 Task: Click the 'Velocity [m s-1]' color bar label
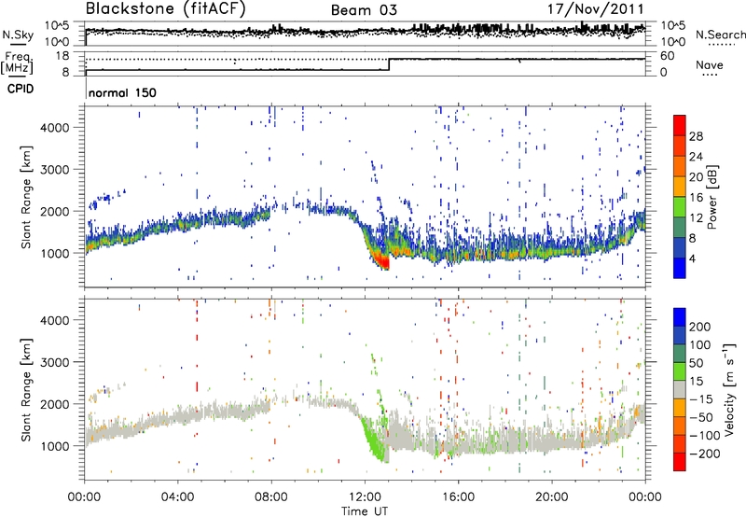(729, 389)
